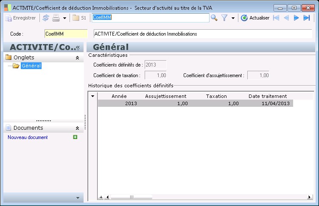Select the 2013 year cell

[x=131, y=103]
